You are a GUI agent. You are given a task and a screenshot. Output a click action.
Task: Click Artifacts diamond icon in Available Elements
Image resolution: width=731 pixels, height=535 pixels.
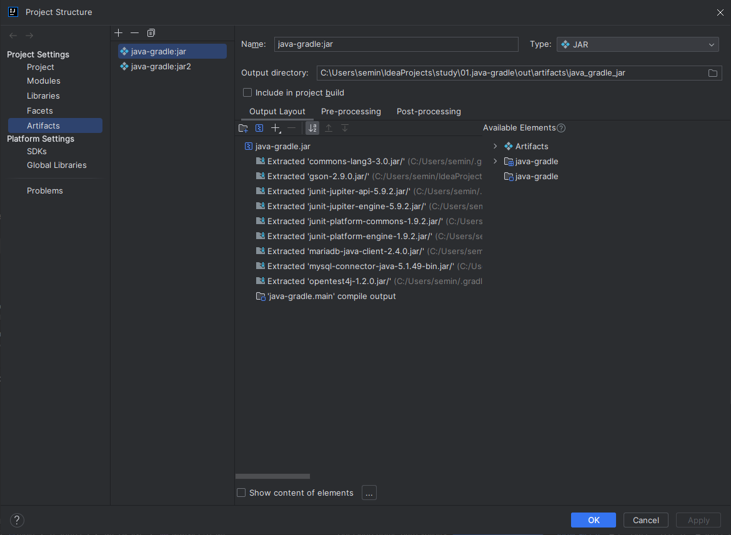[509, 146]
